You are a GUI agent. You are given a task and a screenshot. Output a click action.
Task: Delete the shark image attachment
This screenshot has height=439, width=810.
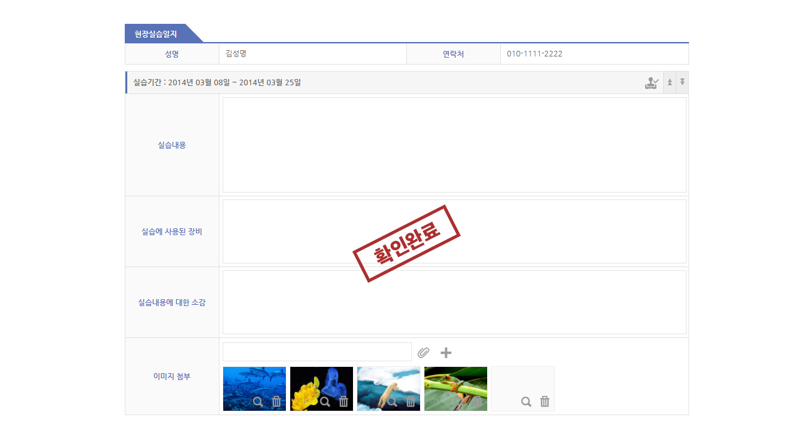(276, 402)
